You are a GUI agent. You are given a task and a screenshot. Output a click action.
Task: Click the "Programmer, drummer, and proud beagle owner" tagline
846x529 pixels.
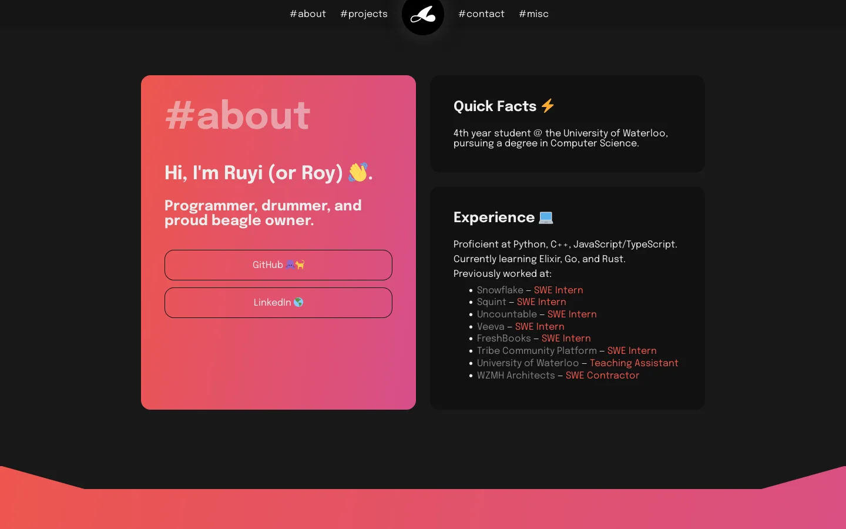click(x=263, y=213)
